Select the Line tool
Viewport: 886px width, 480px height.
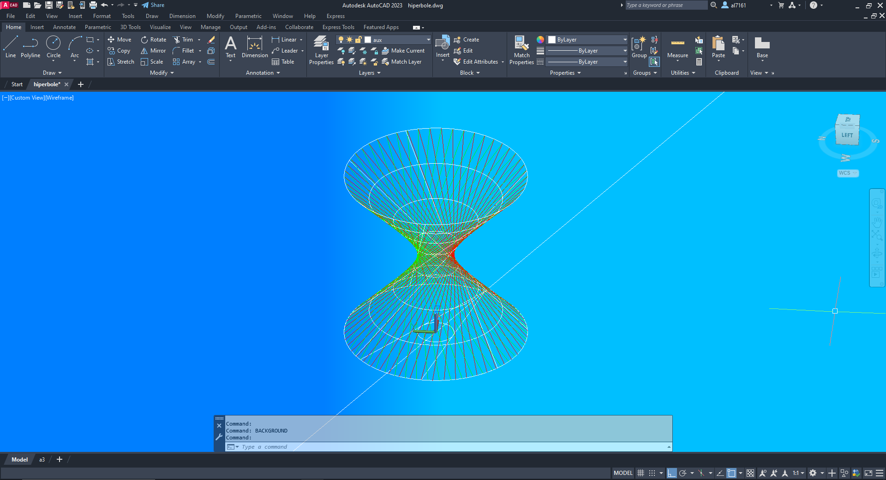pyautogui.click(x=11, y=47)
